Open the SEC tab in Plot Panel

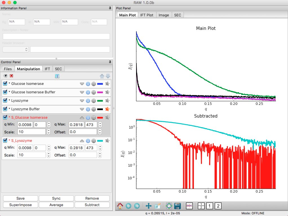click(178, 15)
